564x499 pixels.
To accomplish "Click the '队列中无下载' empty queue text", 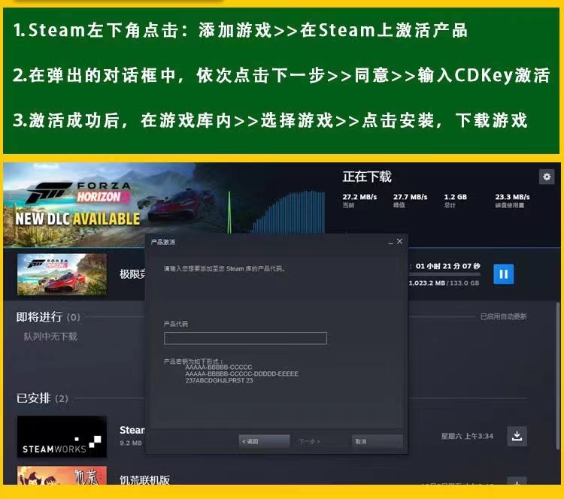I will coord(50,337).
